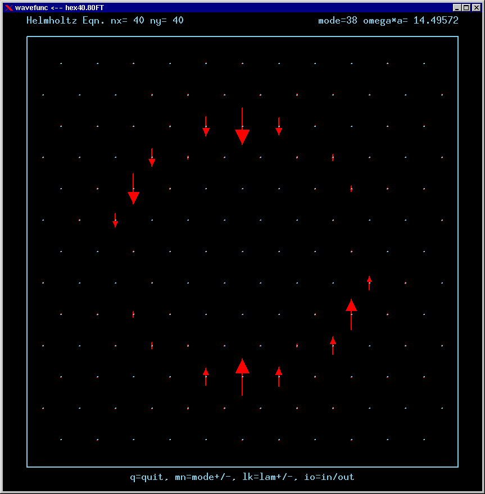The image size is (485, 494).
Task: Click the highest small upward arrow on right
Action: (x=369, y=282)
